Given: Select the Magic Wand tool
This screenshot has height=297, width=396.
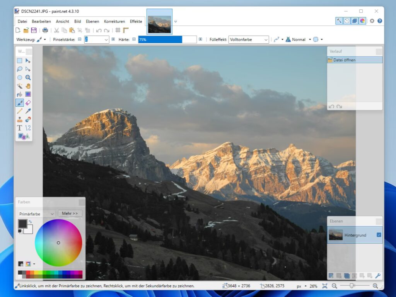Looking at the screenshot, I should (x=20, y=86).
